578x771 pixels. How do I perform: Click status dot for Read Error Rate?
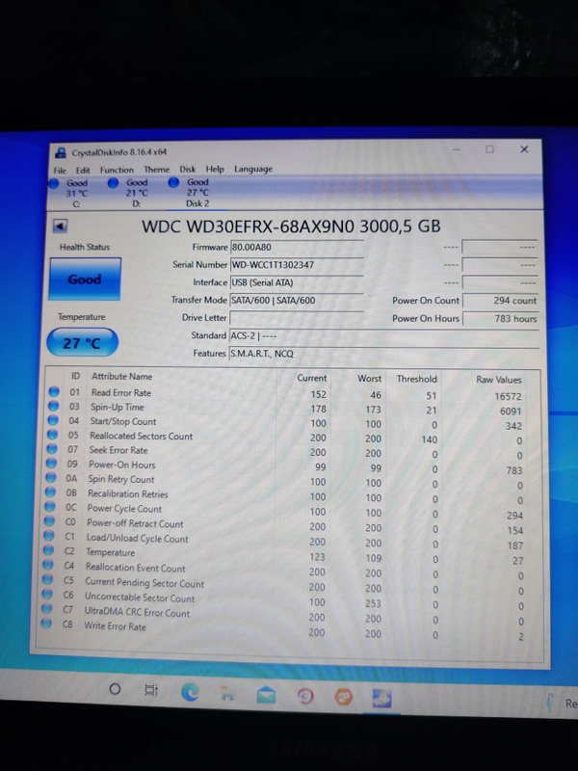click(x=54, y=392)
